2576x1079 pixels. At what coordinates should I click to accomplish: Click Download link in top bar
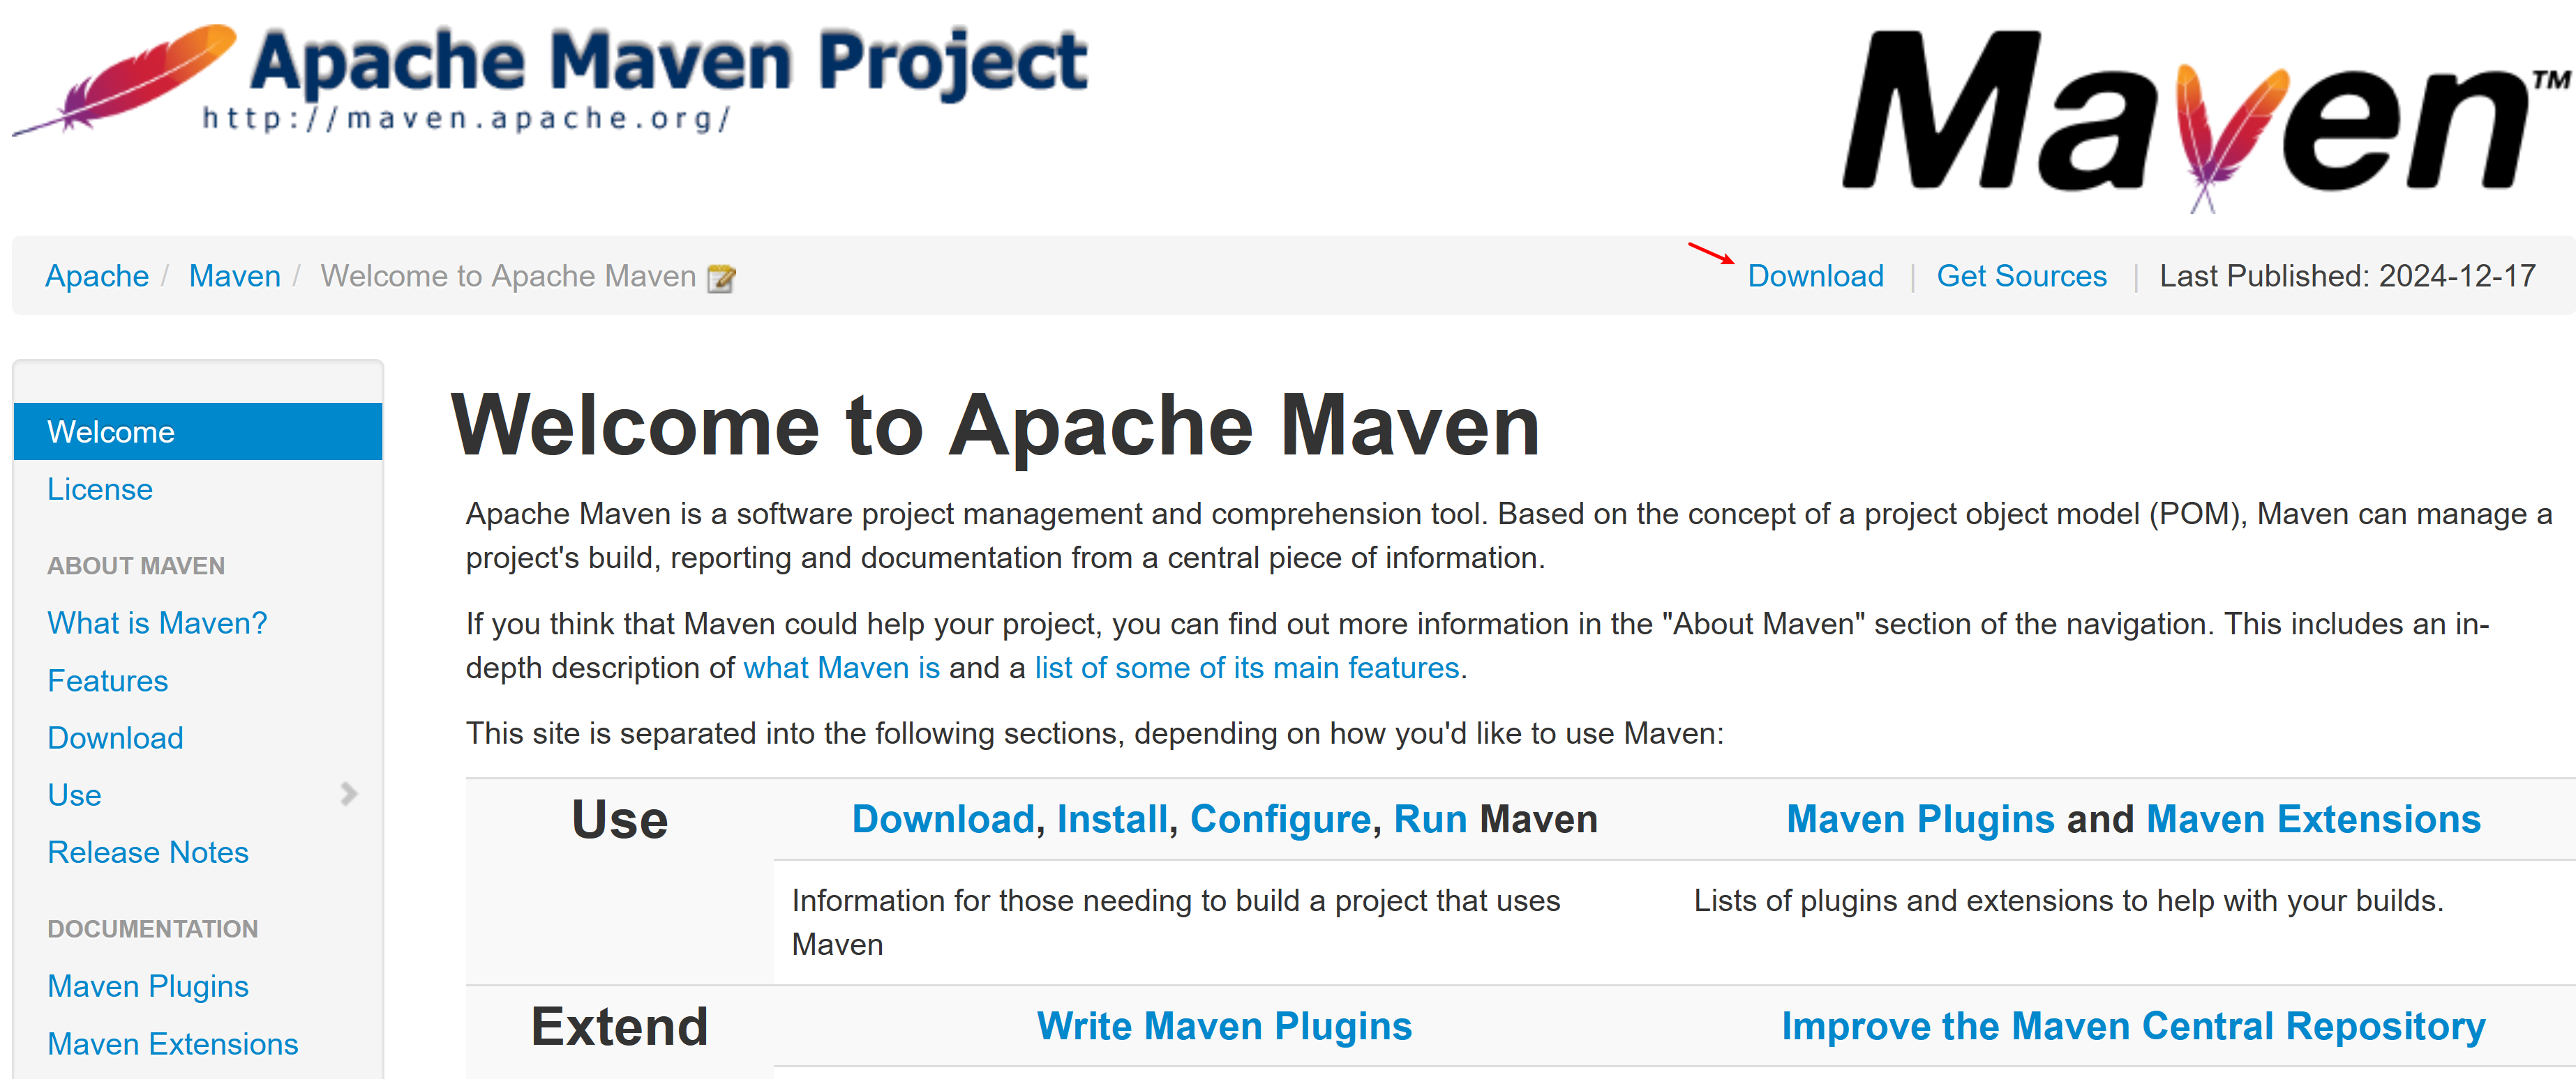click(1815, 276)
